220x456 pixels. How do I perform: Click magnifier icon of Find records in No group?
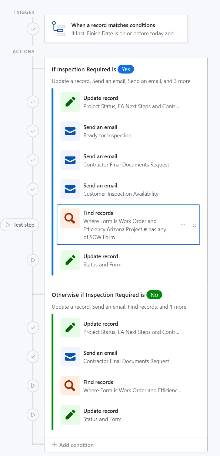70,386
